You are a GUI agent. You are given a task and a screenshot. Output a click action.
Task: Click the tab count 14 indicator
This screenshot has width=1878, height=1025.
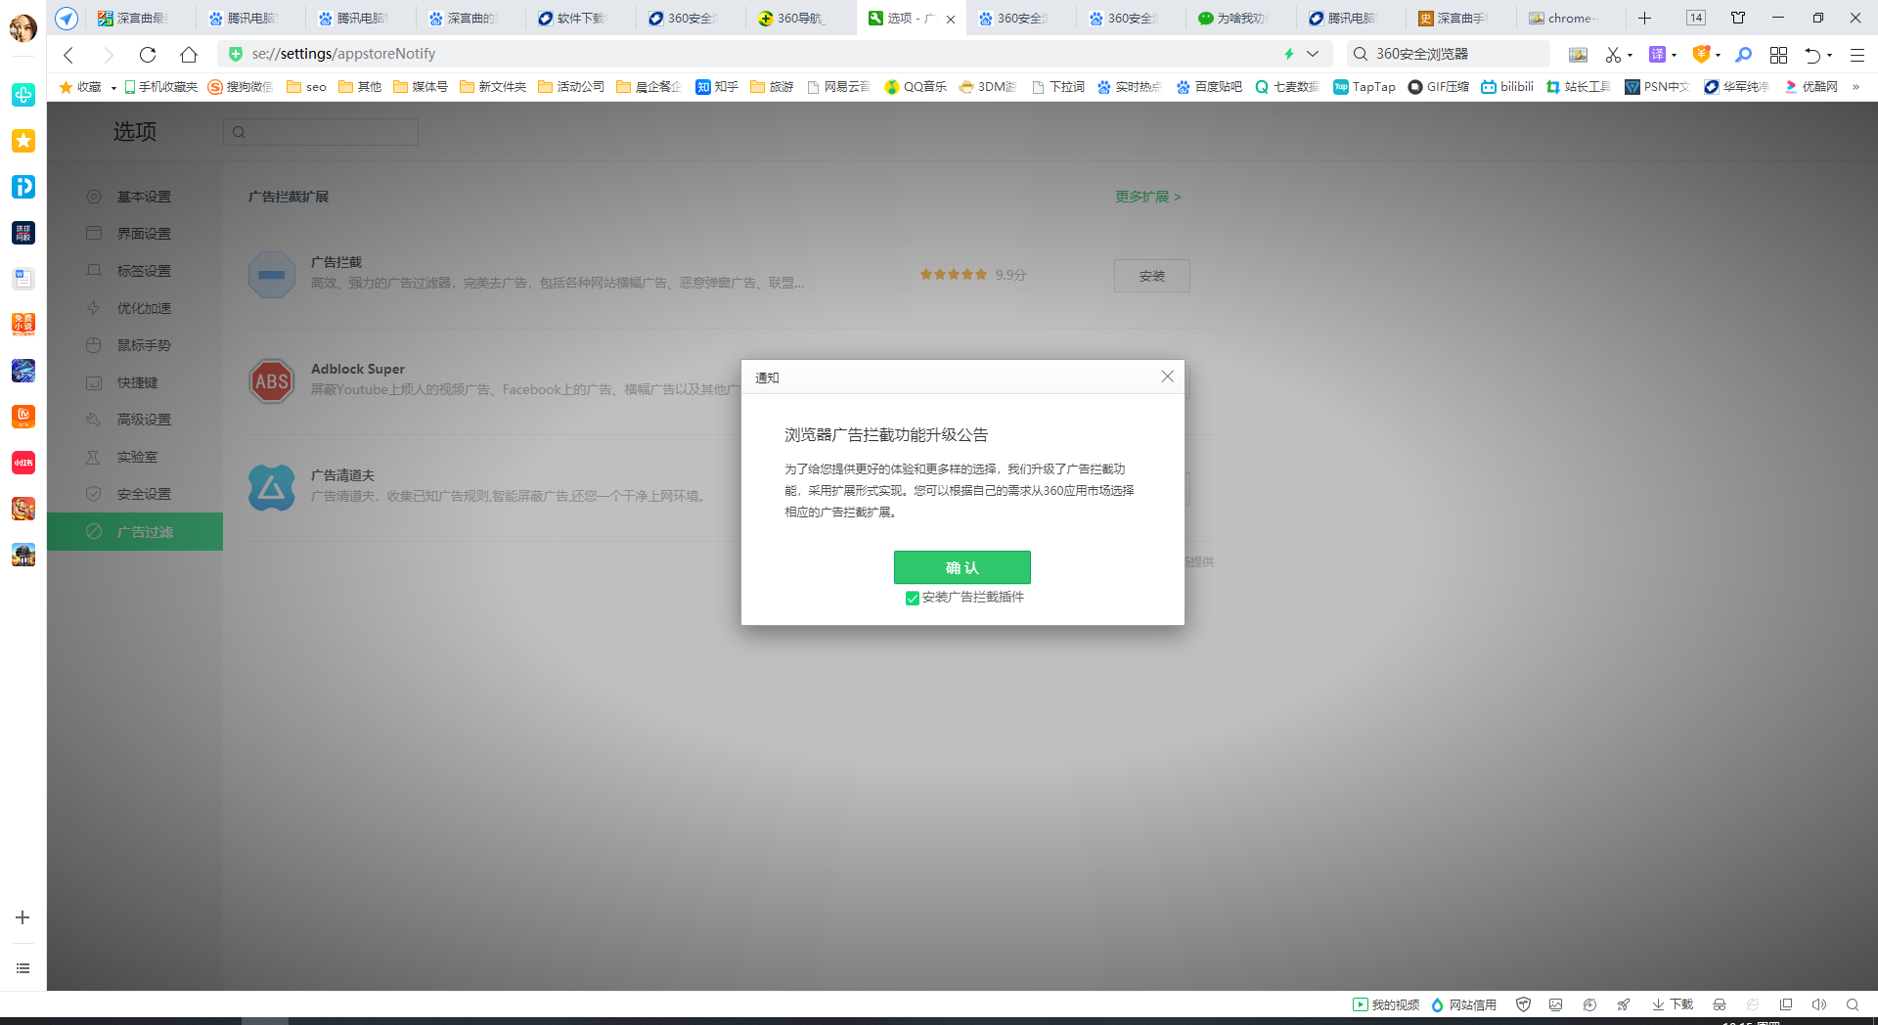[x=1696, y=18]
